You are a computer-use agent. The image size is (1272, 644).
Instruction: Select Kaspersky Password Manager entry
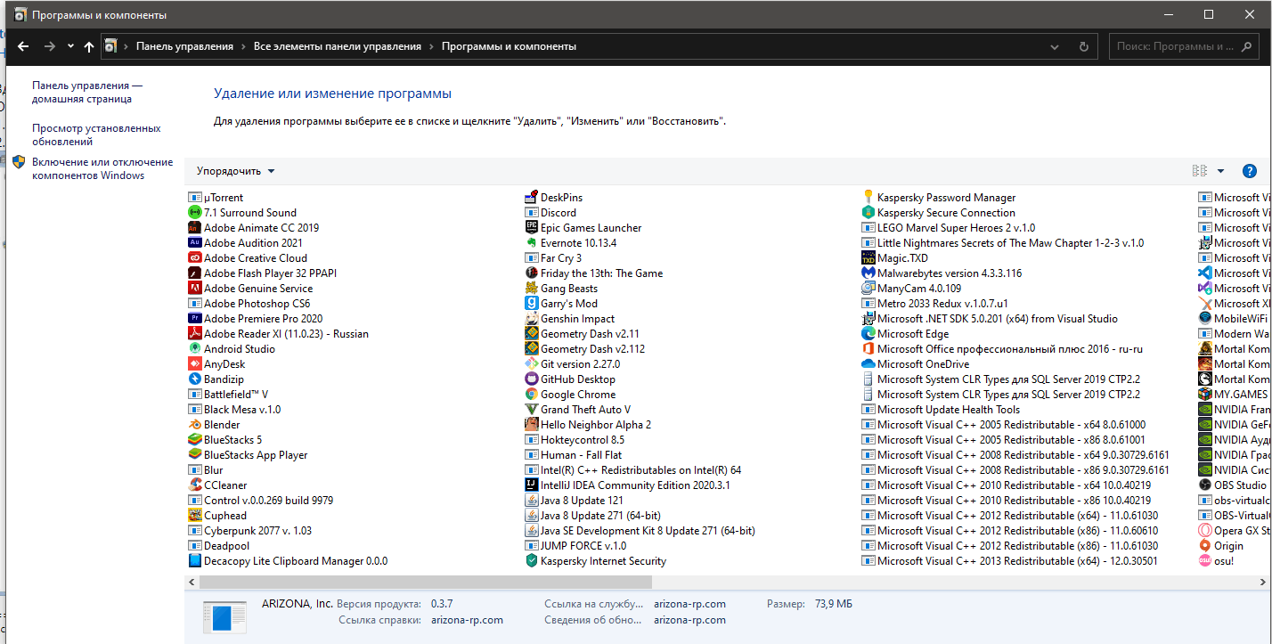(939, 198)
